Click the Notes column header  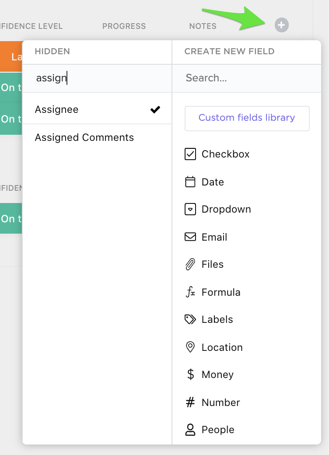(x=203, y=26)
